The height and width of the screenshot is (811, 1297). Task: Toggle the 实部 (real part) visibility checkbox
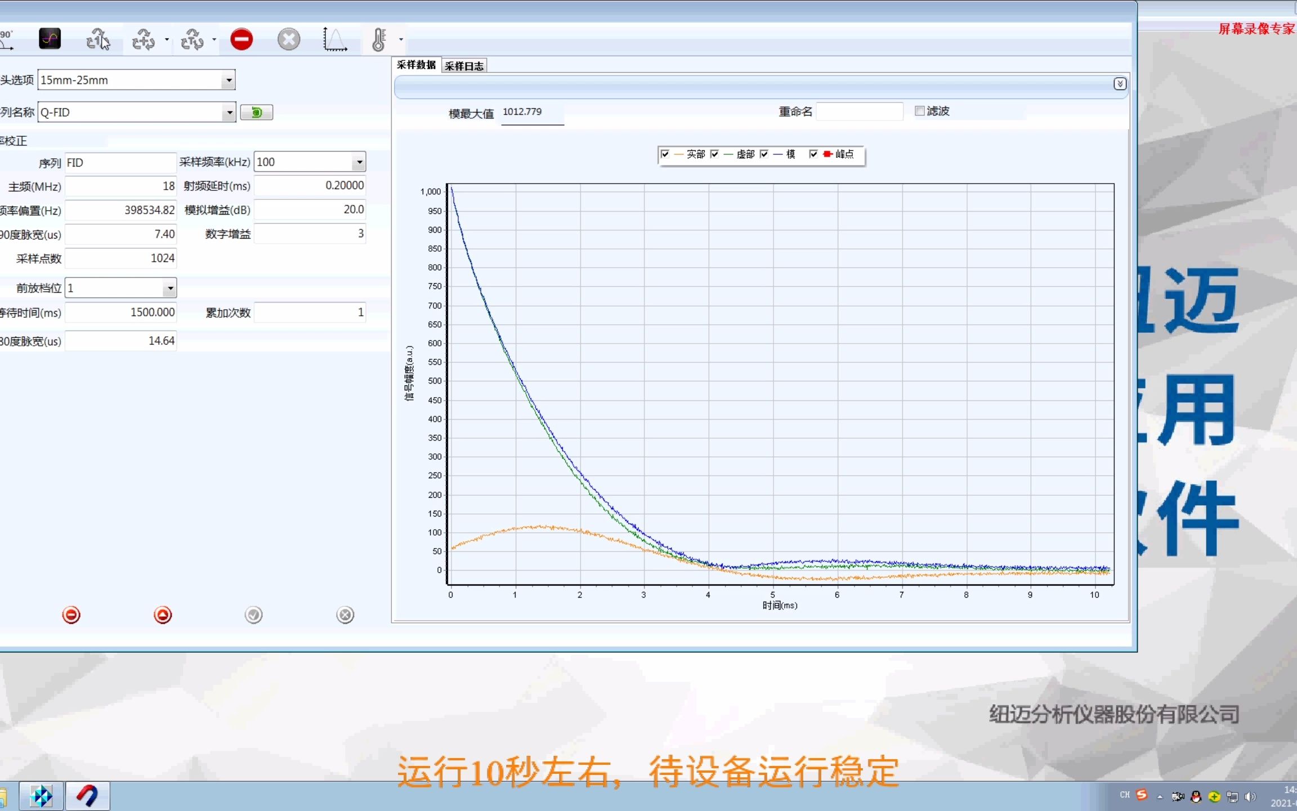(665, 154)
